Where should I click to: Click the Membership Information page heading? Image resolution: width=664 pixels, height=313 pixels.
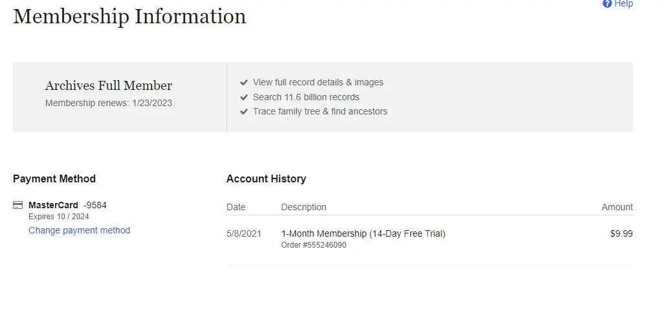coord(129,16)
